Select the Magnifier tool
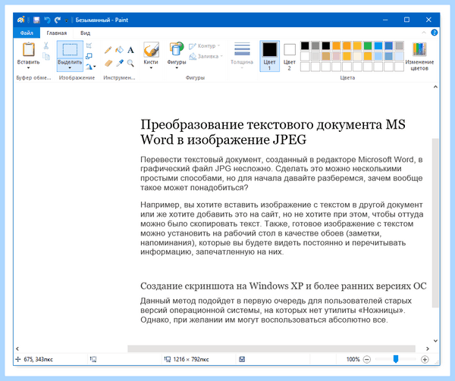The height and width of the screenshot is (381, 455). (x=130, y=63)
